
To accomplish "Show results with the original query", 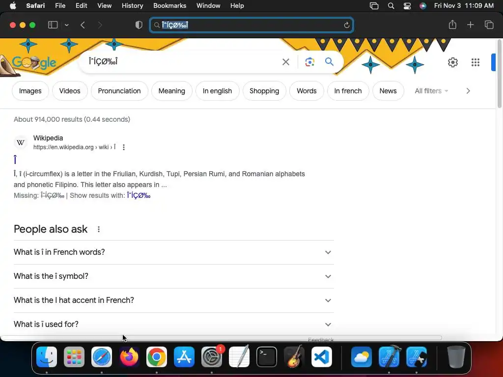I will 139,195.
